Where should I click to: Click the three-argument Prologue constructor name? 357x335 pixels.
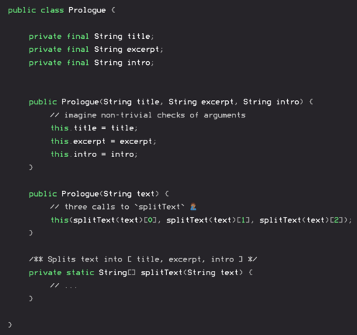(x=80, y=102)
